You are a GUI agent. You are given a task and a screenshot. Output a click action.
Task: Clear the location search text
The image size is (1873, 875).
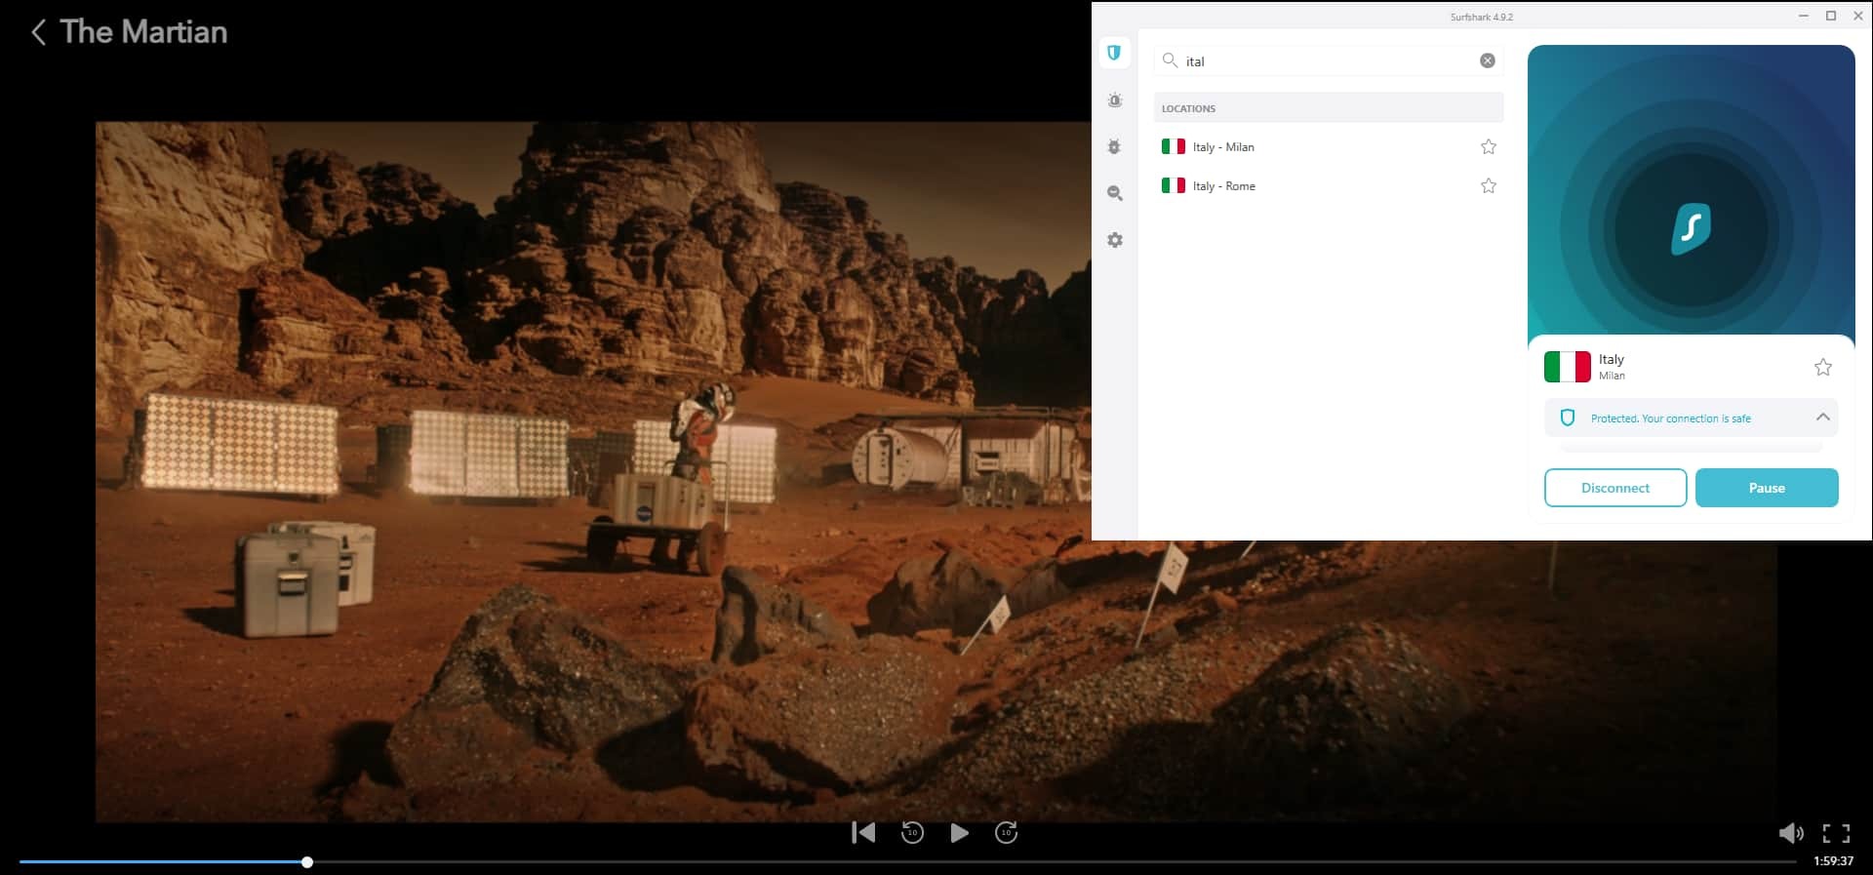pos(1488,60)
